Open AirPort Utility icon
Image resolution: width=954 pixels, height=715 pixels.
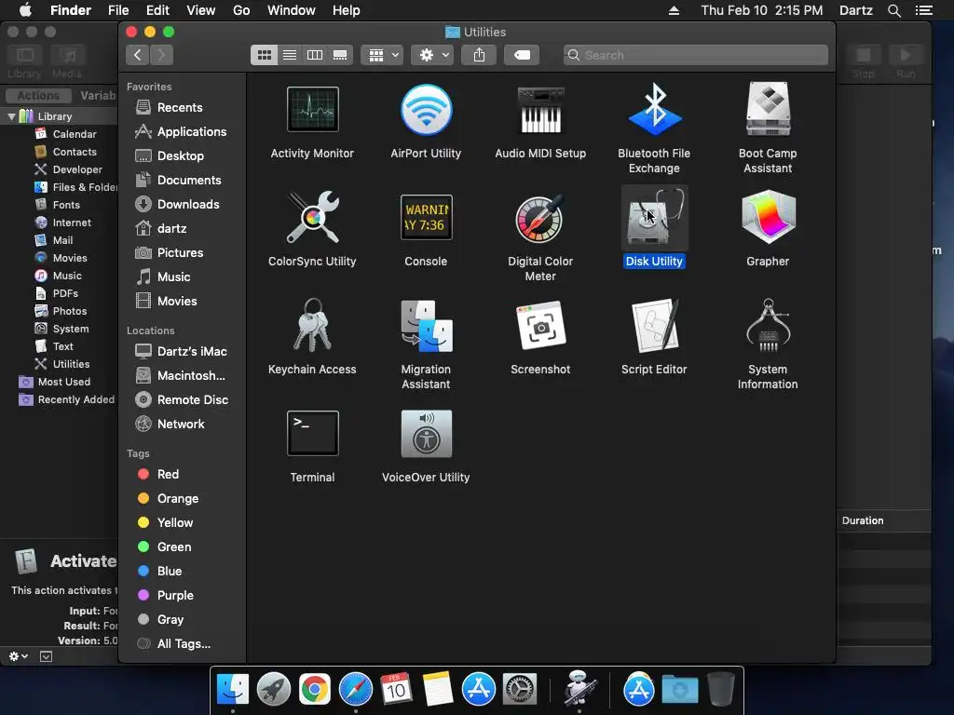[x=426, y=110]
